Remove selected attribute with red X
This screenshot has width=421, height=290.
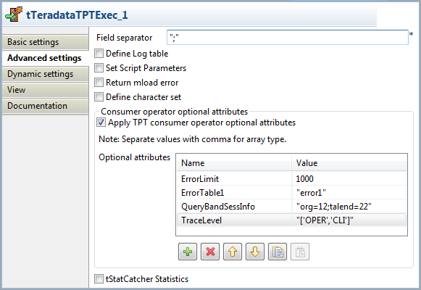(x=210, y=252)
